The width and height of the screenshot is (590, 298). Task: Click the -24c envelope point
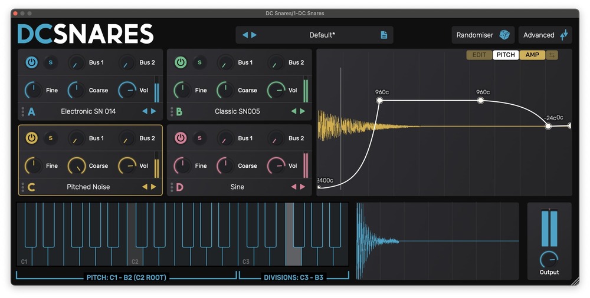tap(548, 126)
